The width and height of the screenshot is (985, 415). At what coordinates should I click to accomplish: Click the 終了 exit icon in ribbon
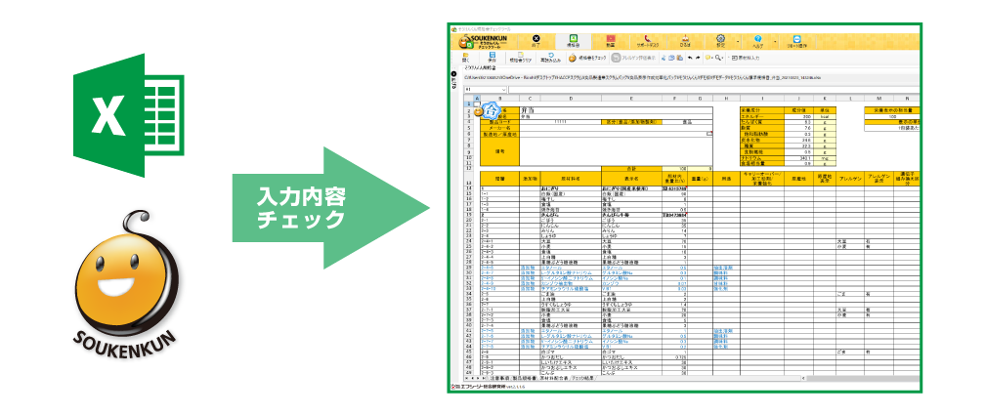(x=535, y=41)
